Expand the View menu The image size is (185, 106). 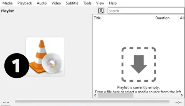click(100, 3)
